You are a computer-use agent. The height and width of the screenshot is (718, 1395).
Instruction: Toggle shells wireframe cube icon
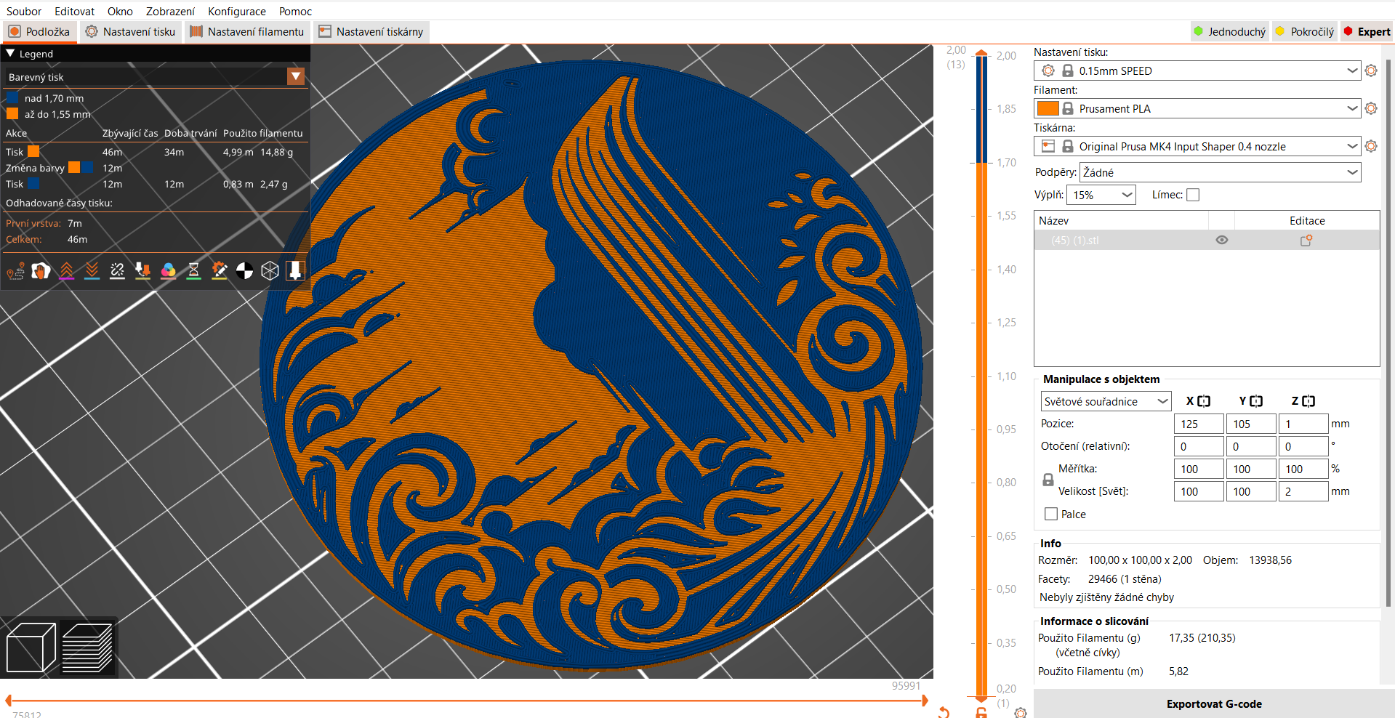click(x=270, y=271)
